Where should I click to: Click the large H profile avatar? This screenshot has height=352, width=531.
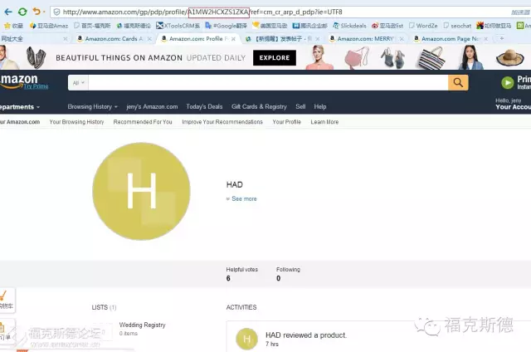(x=141, y=192)
